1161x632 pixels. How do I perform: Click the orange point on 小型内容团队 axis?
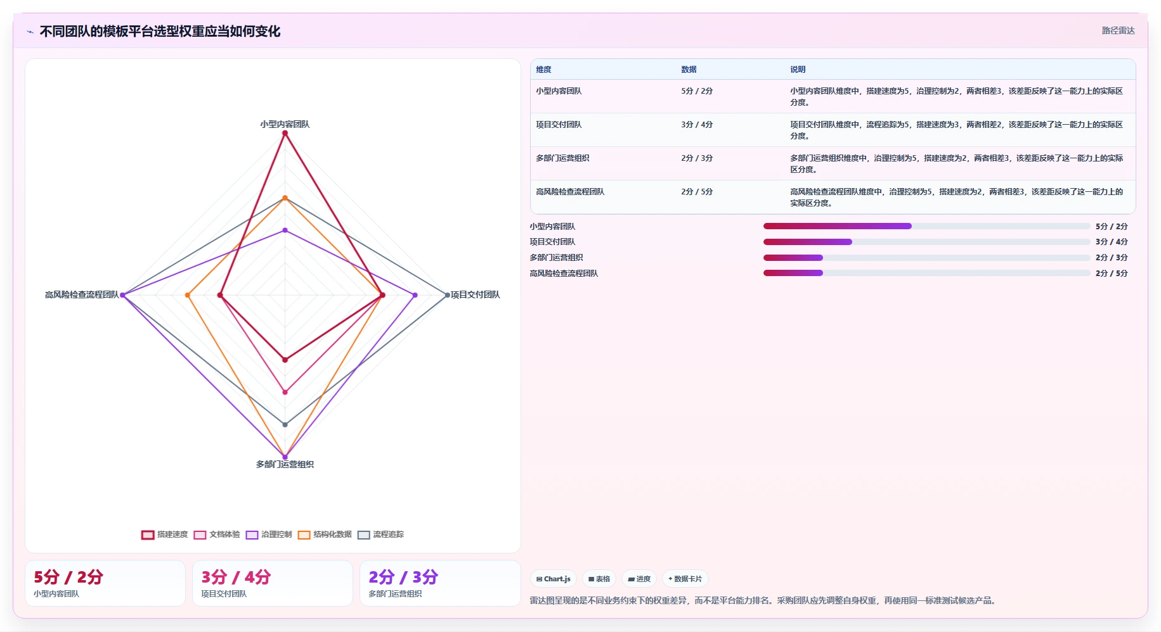click(x=285, y=198)
